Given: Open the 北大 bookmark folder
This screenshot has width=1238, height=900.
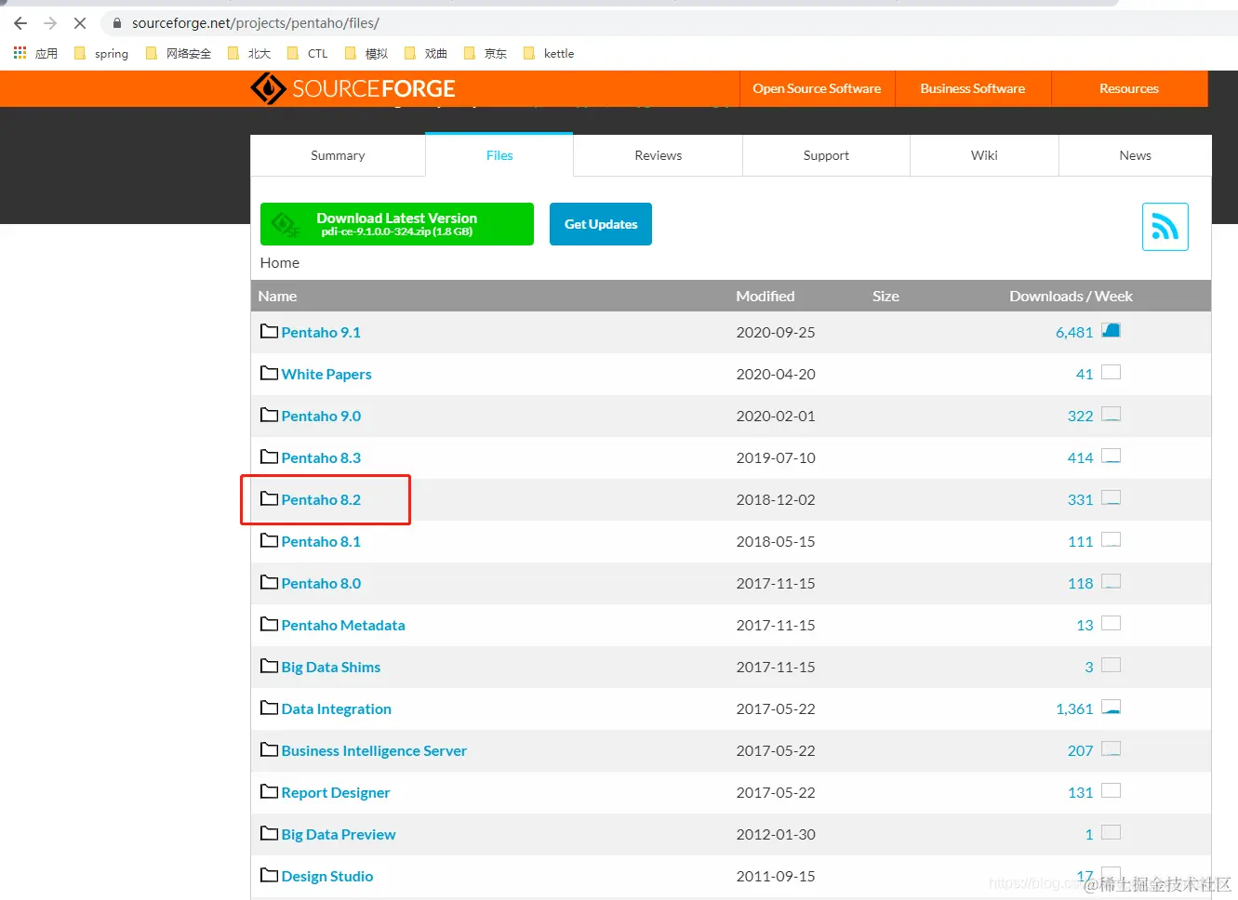Looking at the screenshot, I should pyautogui.click(x=249, y=53).
